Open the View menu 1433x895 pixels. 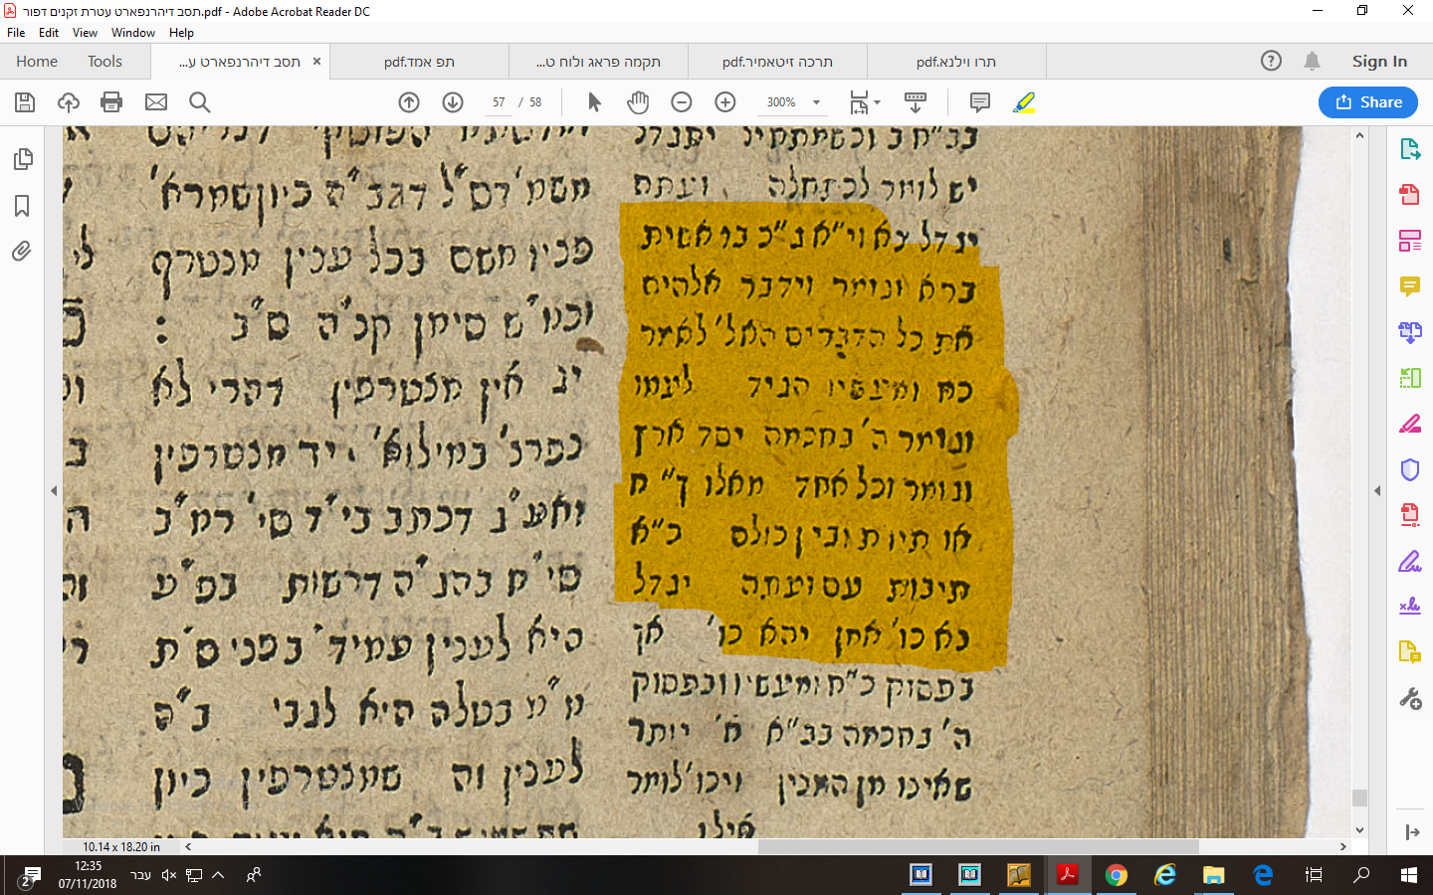85,33
